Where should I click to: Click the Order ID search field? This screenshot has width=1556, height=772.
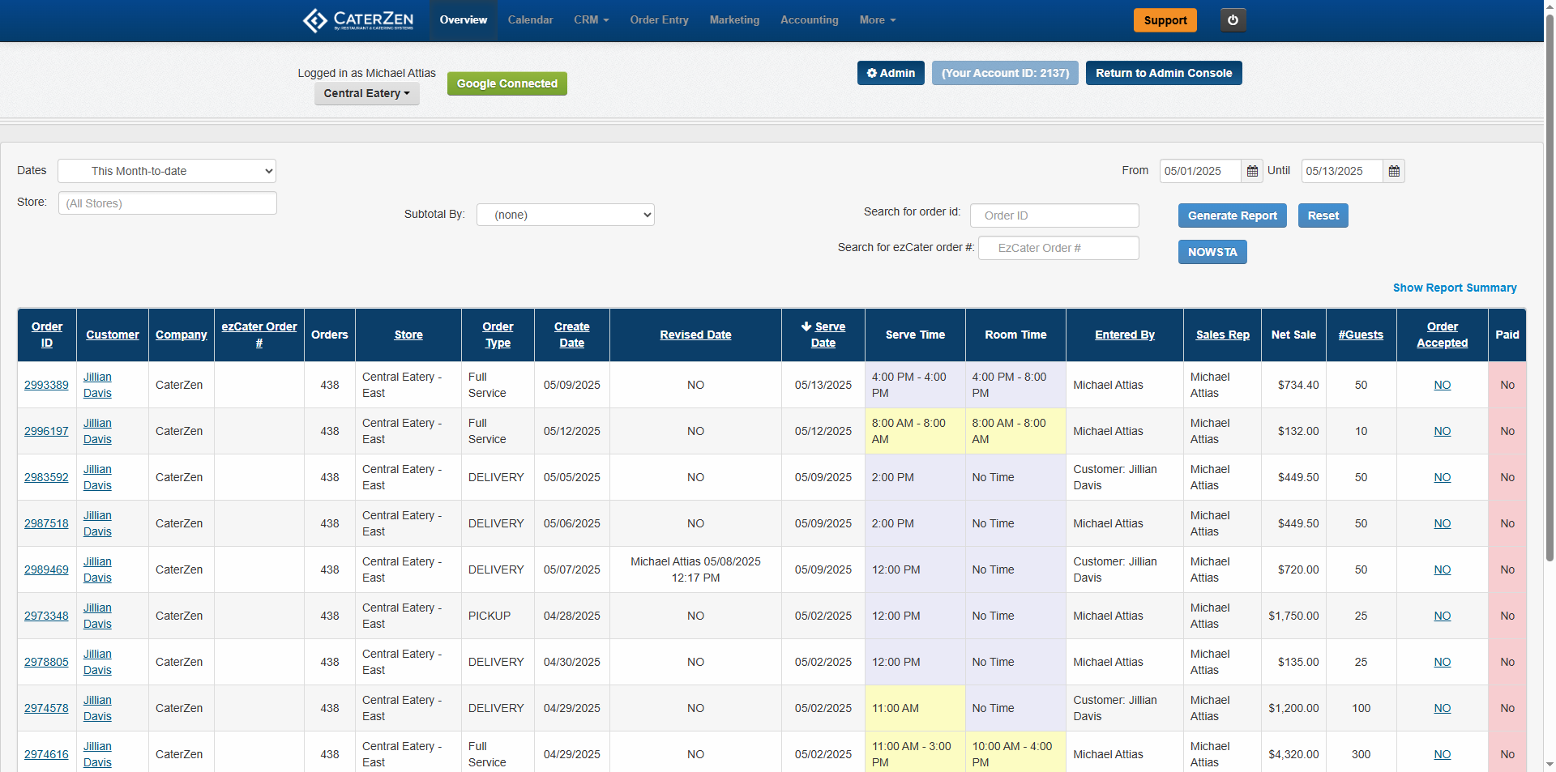(x=1054, y=215)
